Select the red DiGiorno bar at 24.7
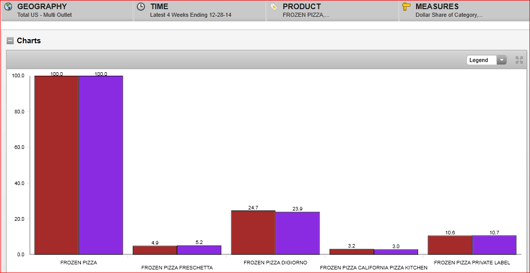 [253, 232]
